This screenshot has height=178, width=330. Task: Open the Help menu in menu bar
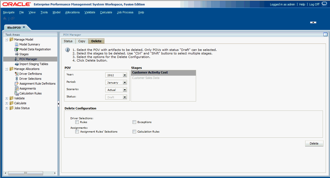click(141, 12)
